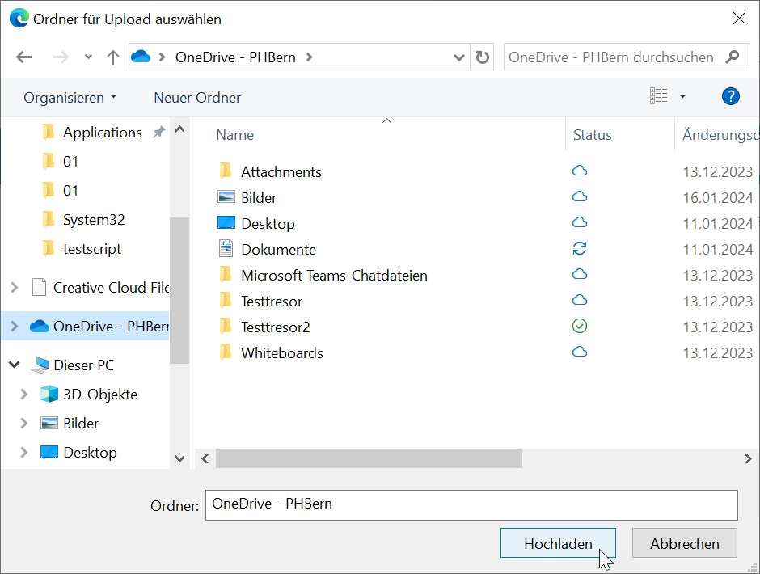Click the Back navigation arrow
The width and height of the screenshot is (760, 574).
23,57
